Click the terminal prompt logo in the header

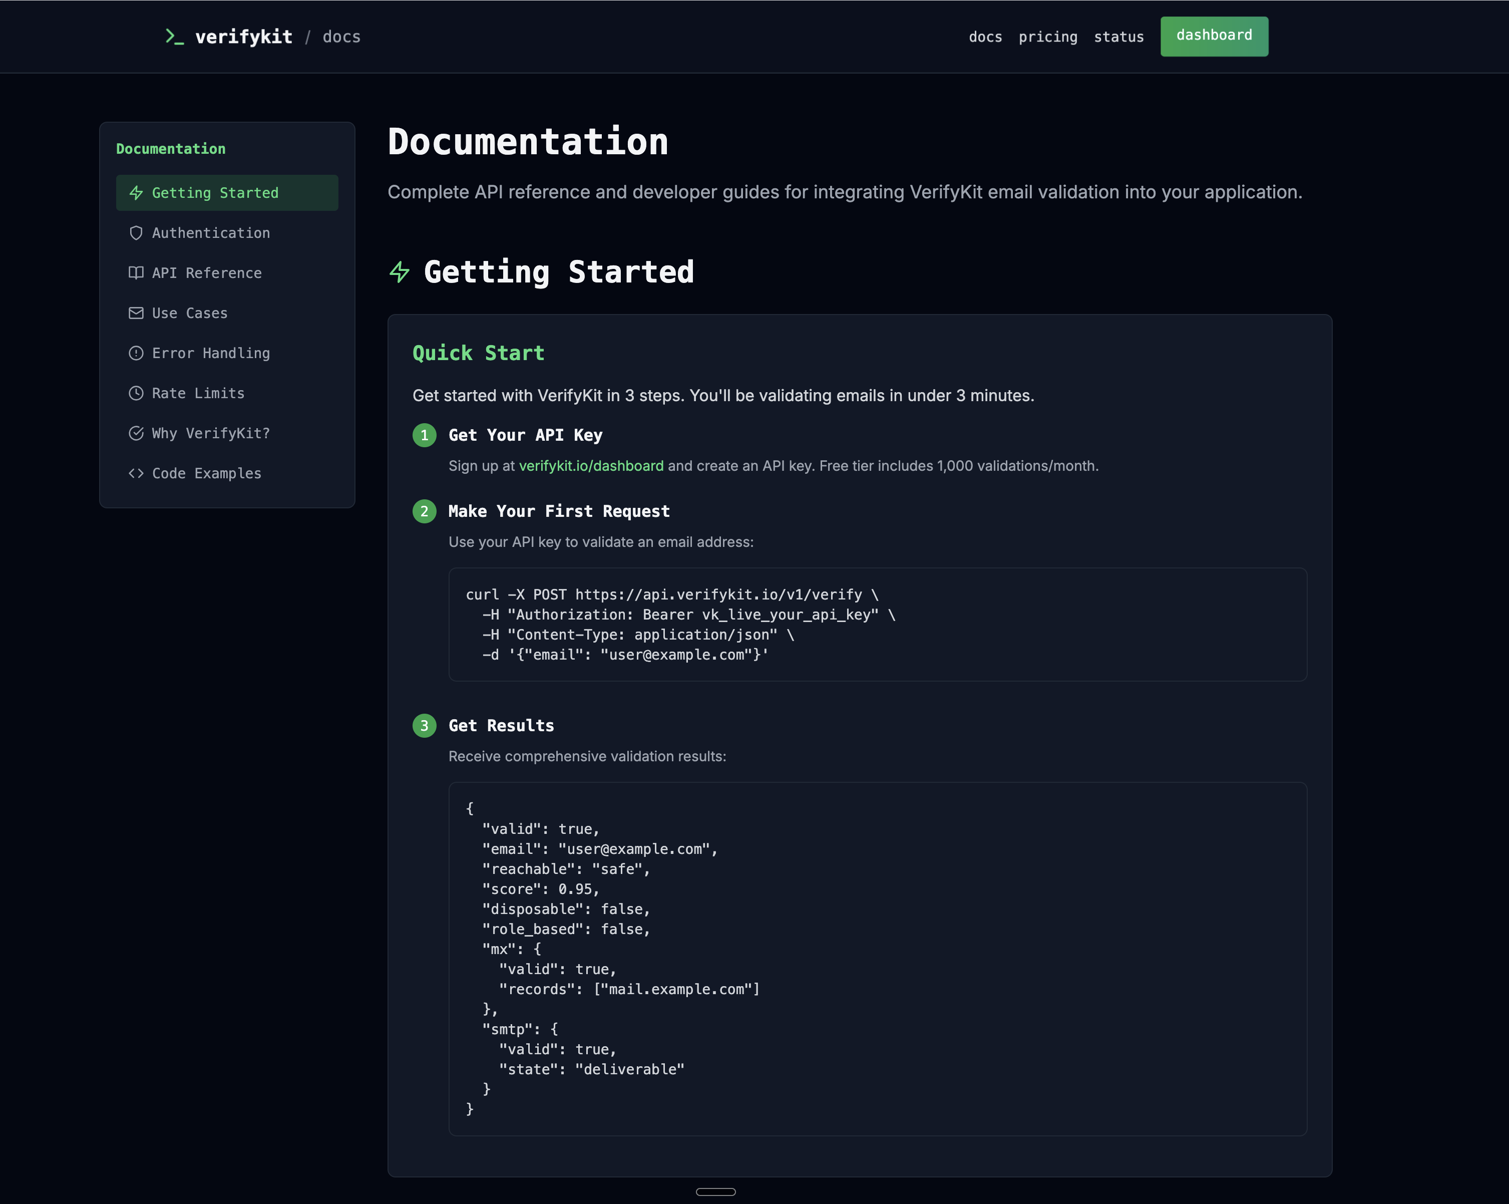pos(174,36)
